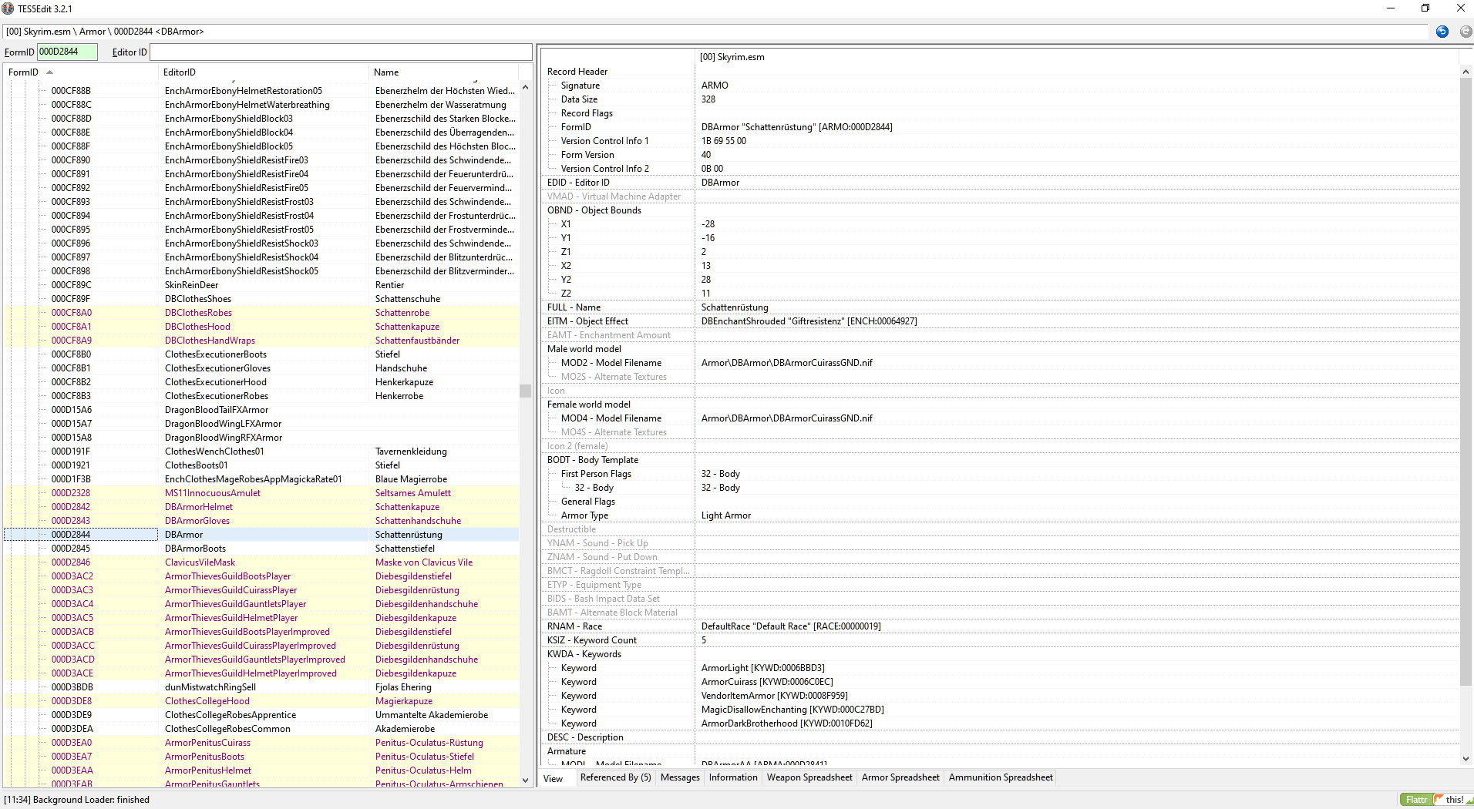Sort records by the Name column header
The height and width of the screenshot is (809, 1474).
coord(444,72)
